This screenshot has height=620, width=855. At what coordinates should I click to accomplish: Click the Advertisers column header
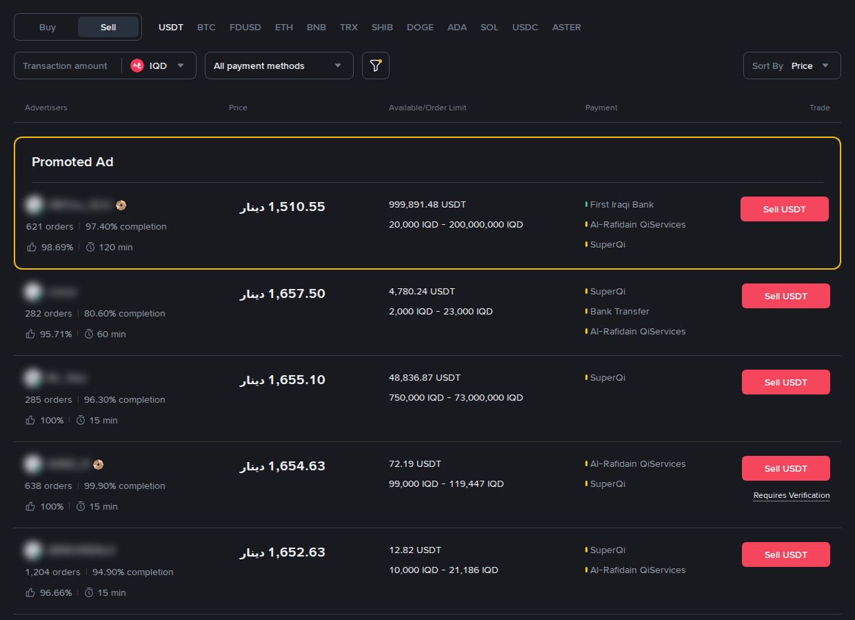(x=46, y=108)
